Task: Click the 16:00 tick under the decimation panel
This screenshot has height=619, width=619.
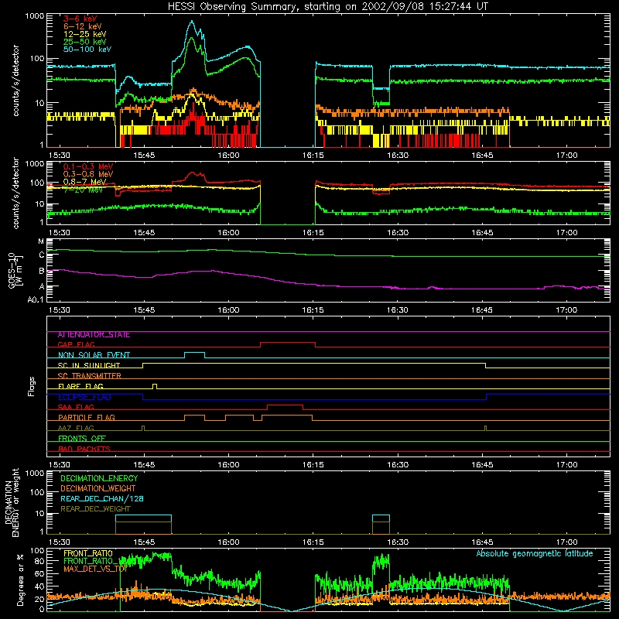Action: pos(228,542)
